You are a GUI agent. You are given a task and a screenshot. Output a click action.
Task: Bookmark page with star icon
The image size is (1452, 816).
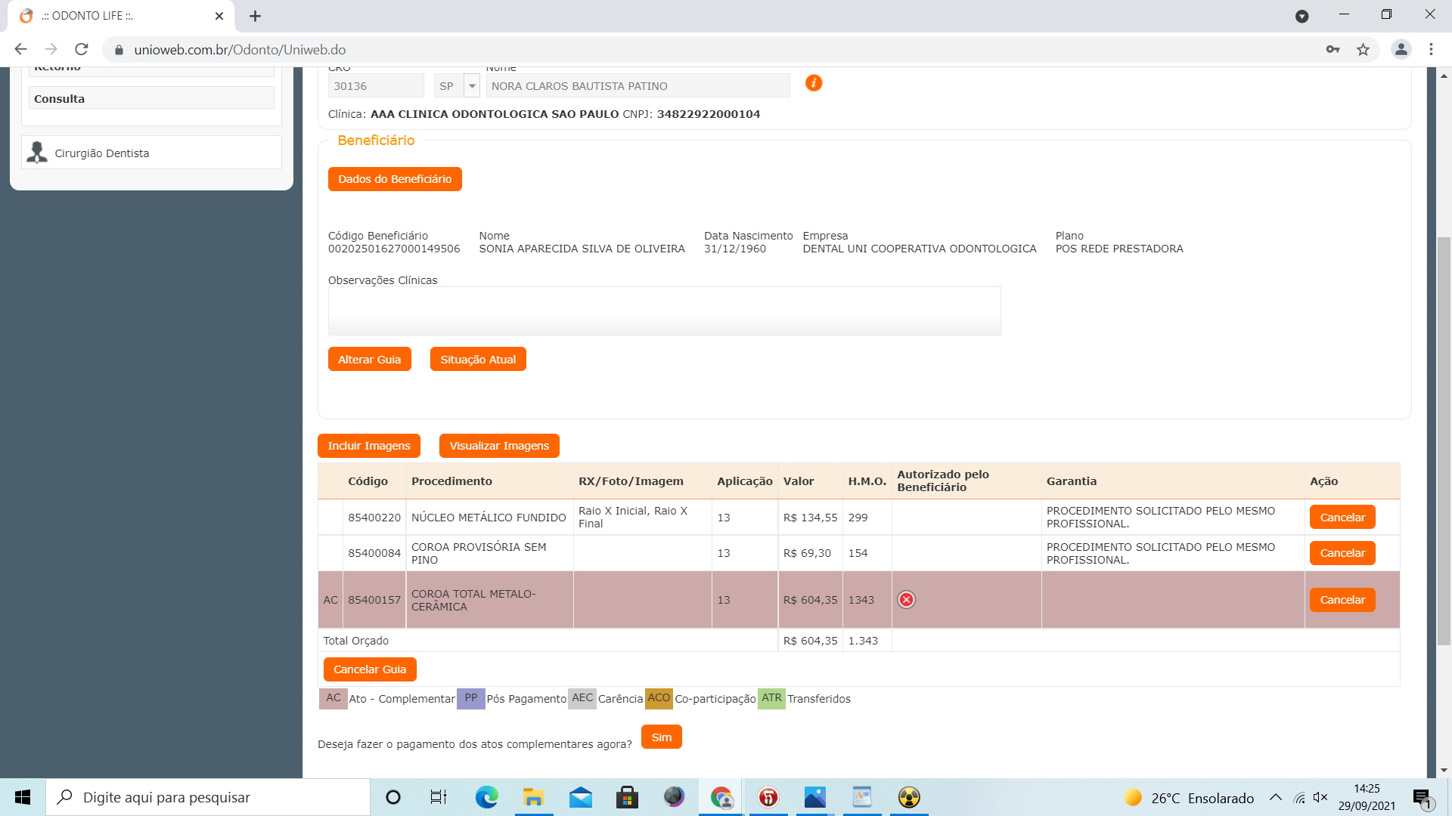point(1363,50)
